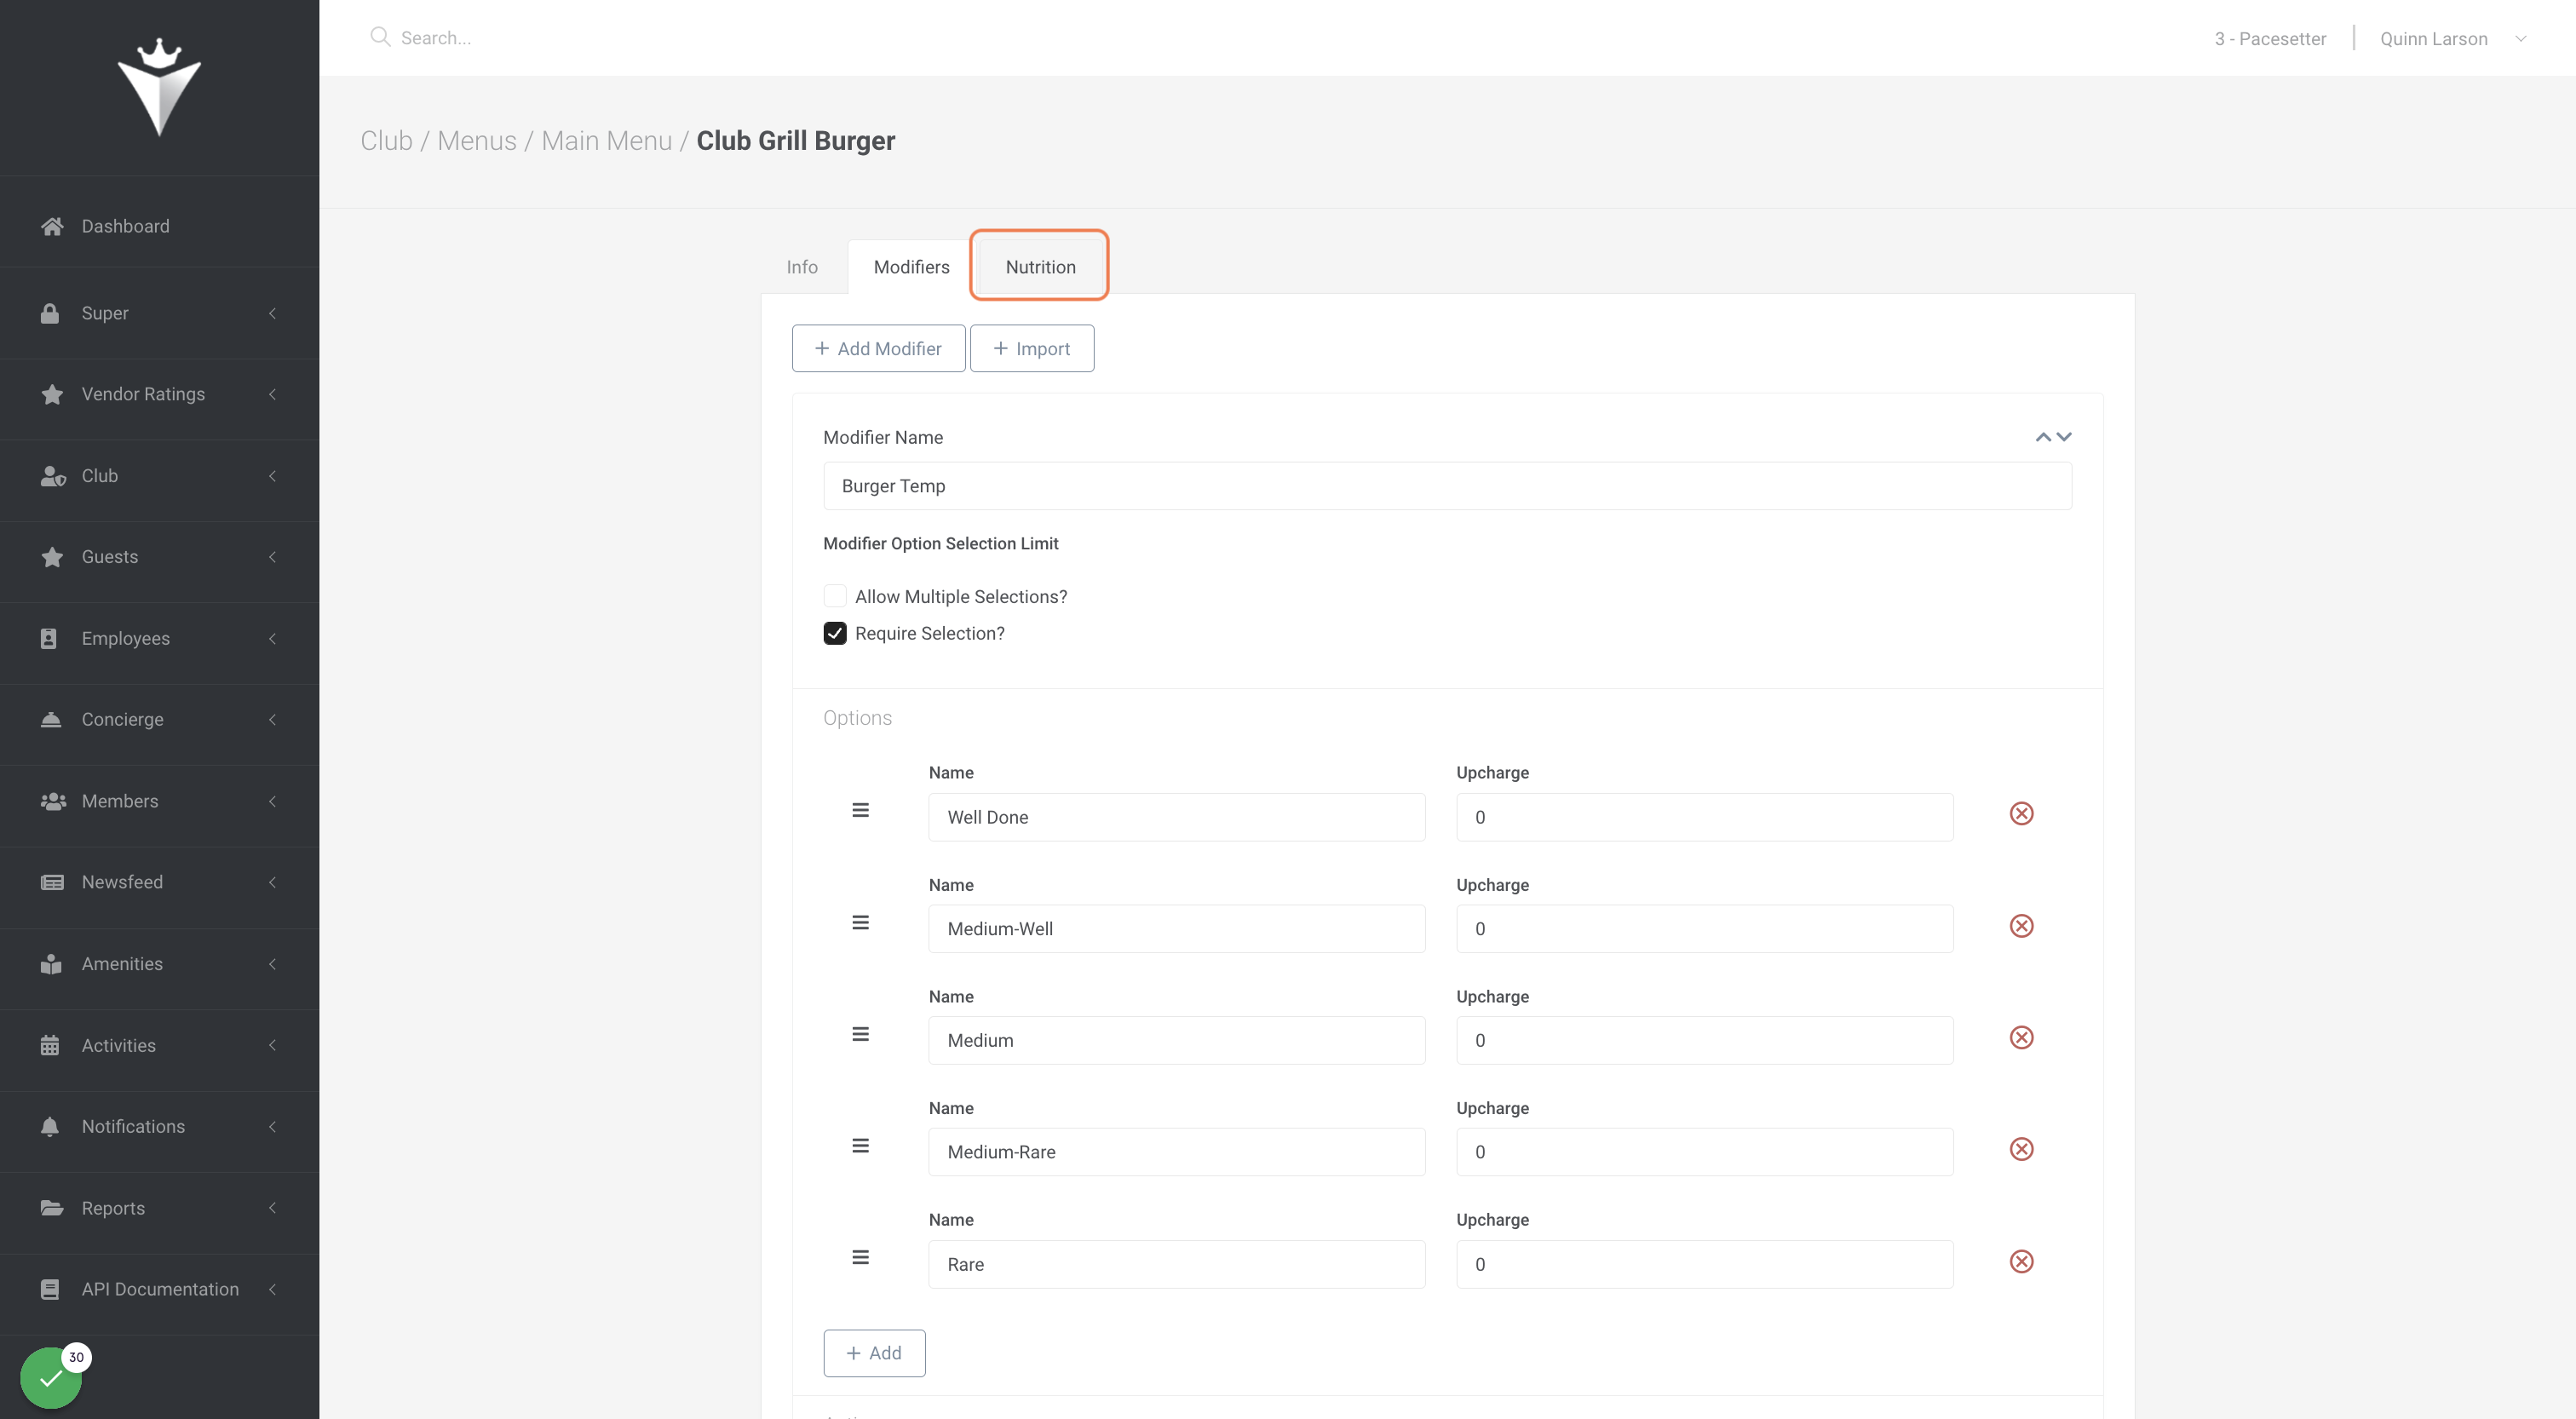Click the Well Done upcharge field
The height and width of the screenshot is (1419, 2576).
click(1704, 817)
